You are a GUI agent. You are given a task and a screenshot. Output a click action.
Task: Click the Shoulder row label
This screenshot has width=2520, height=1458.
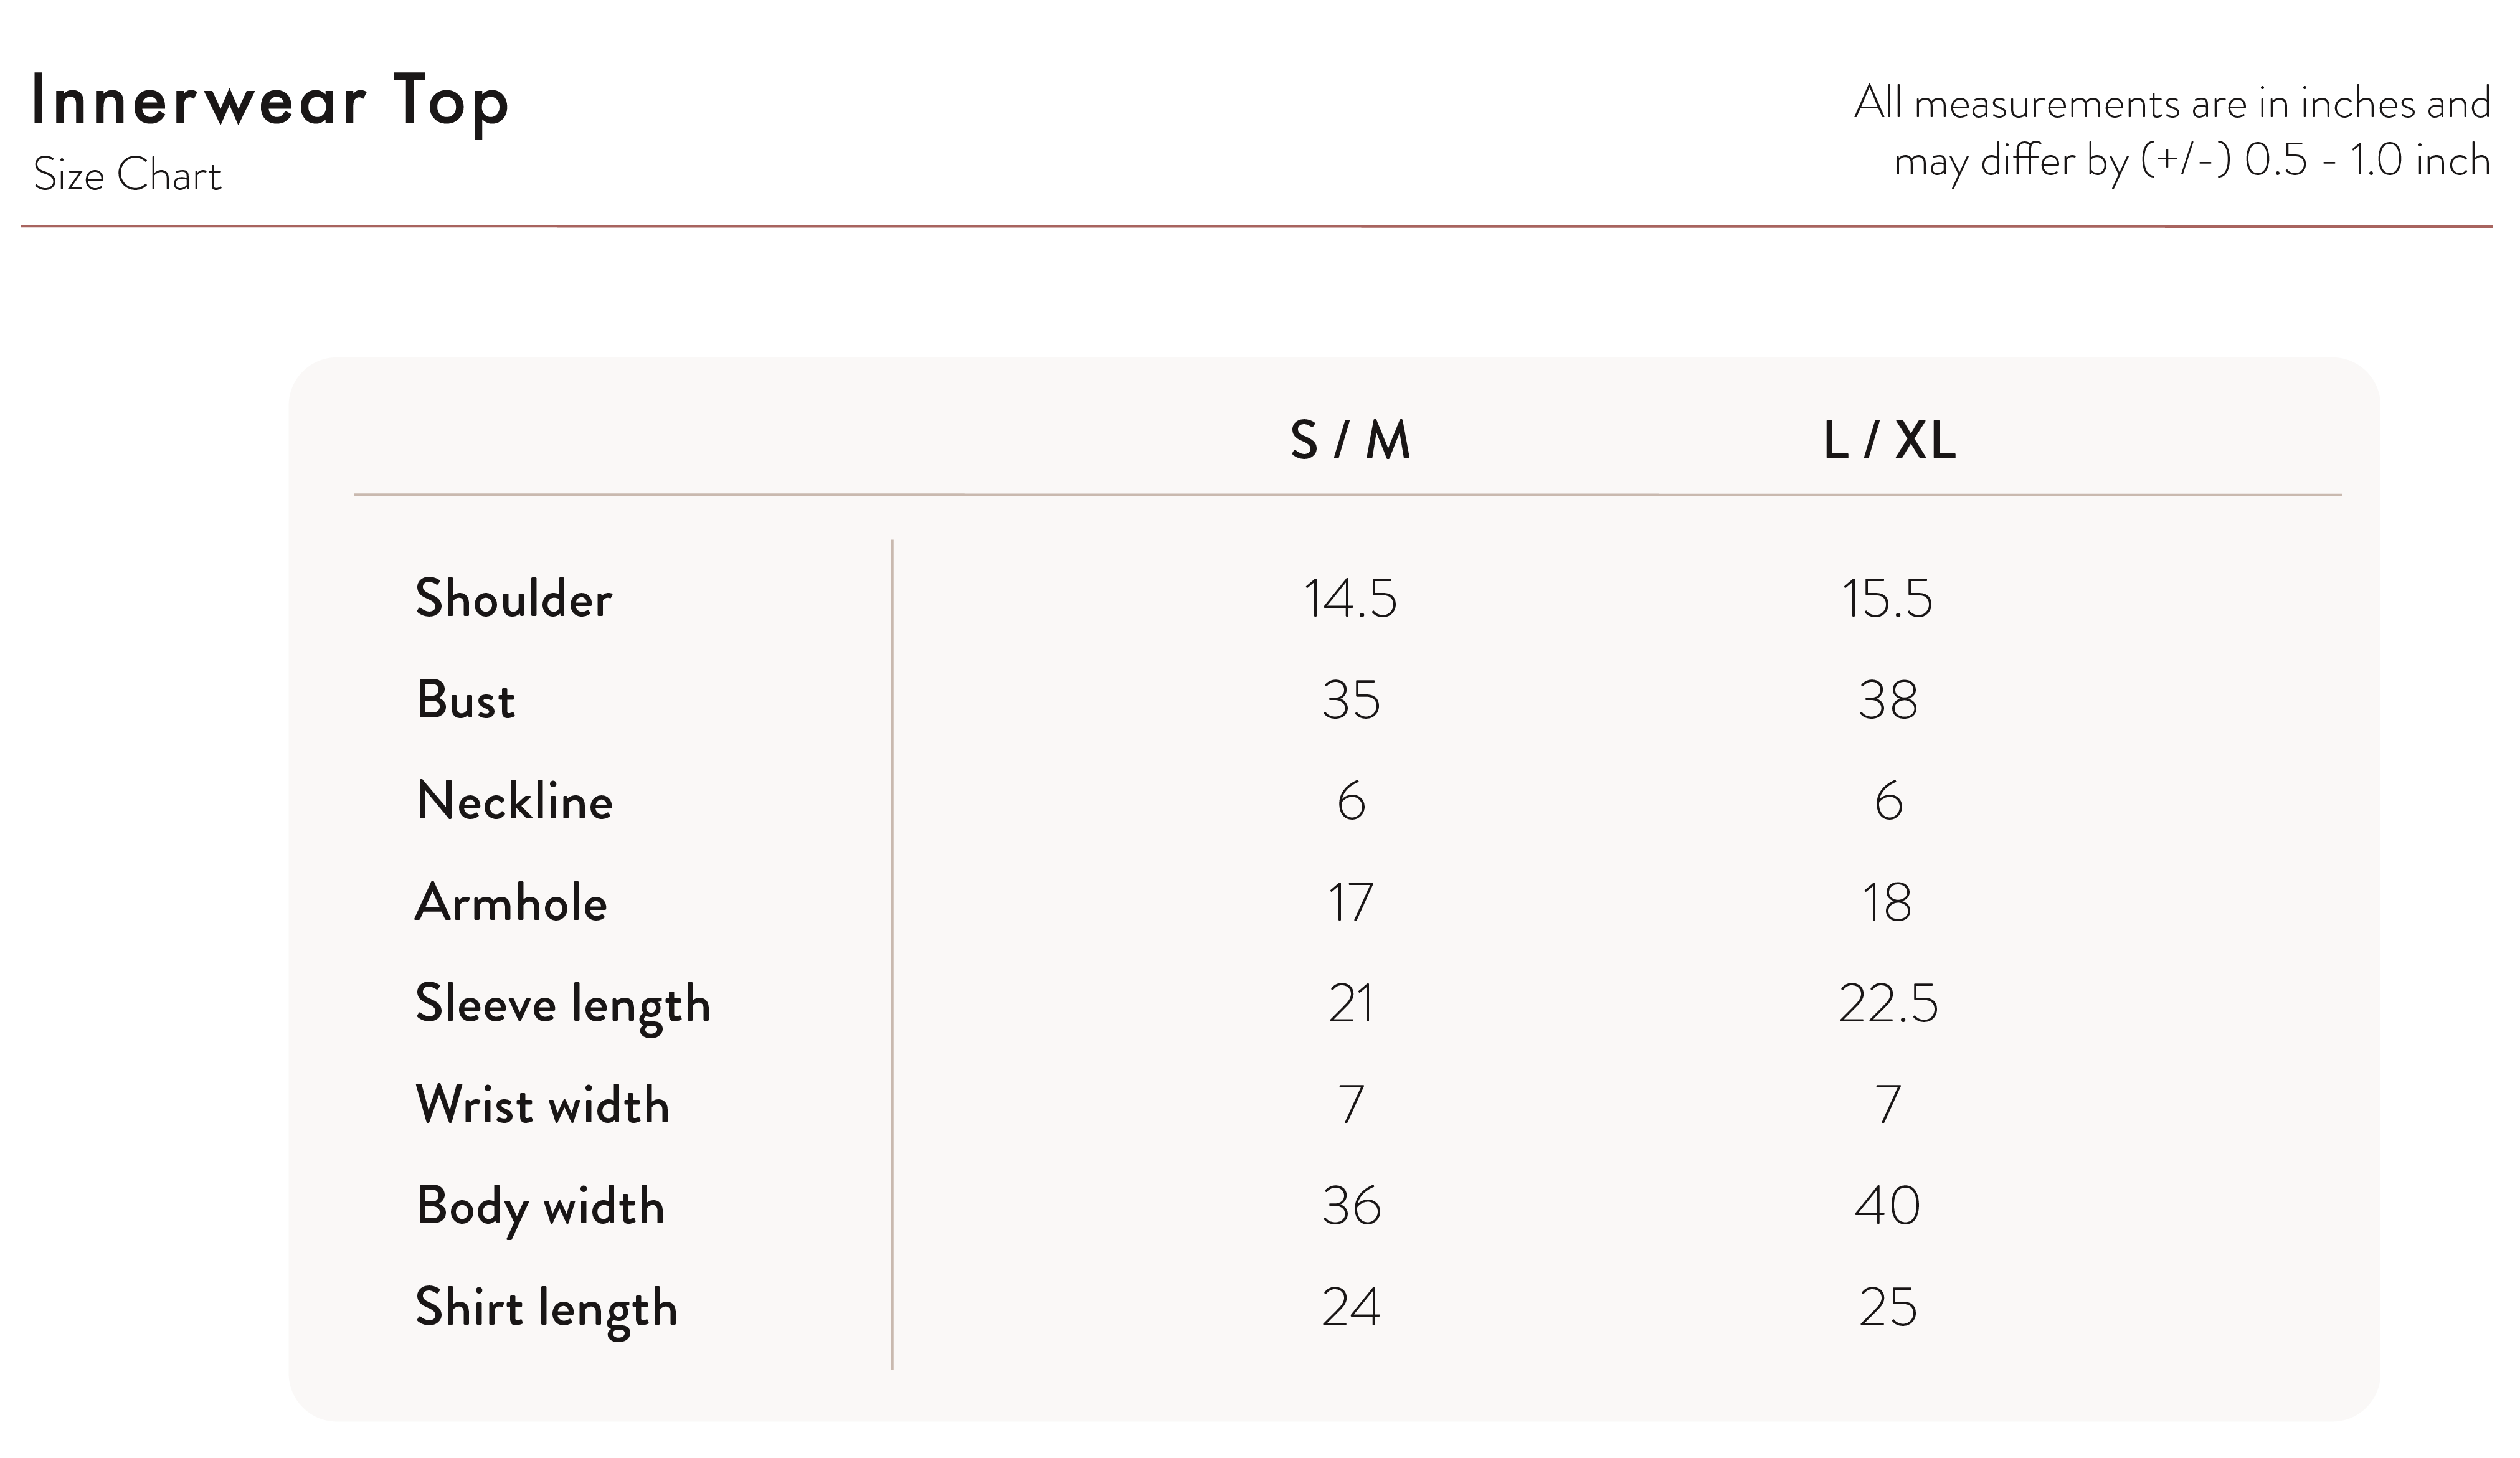(513, 599)
